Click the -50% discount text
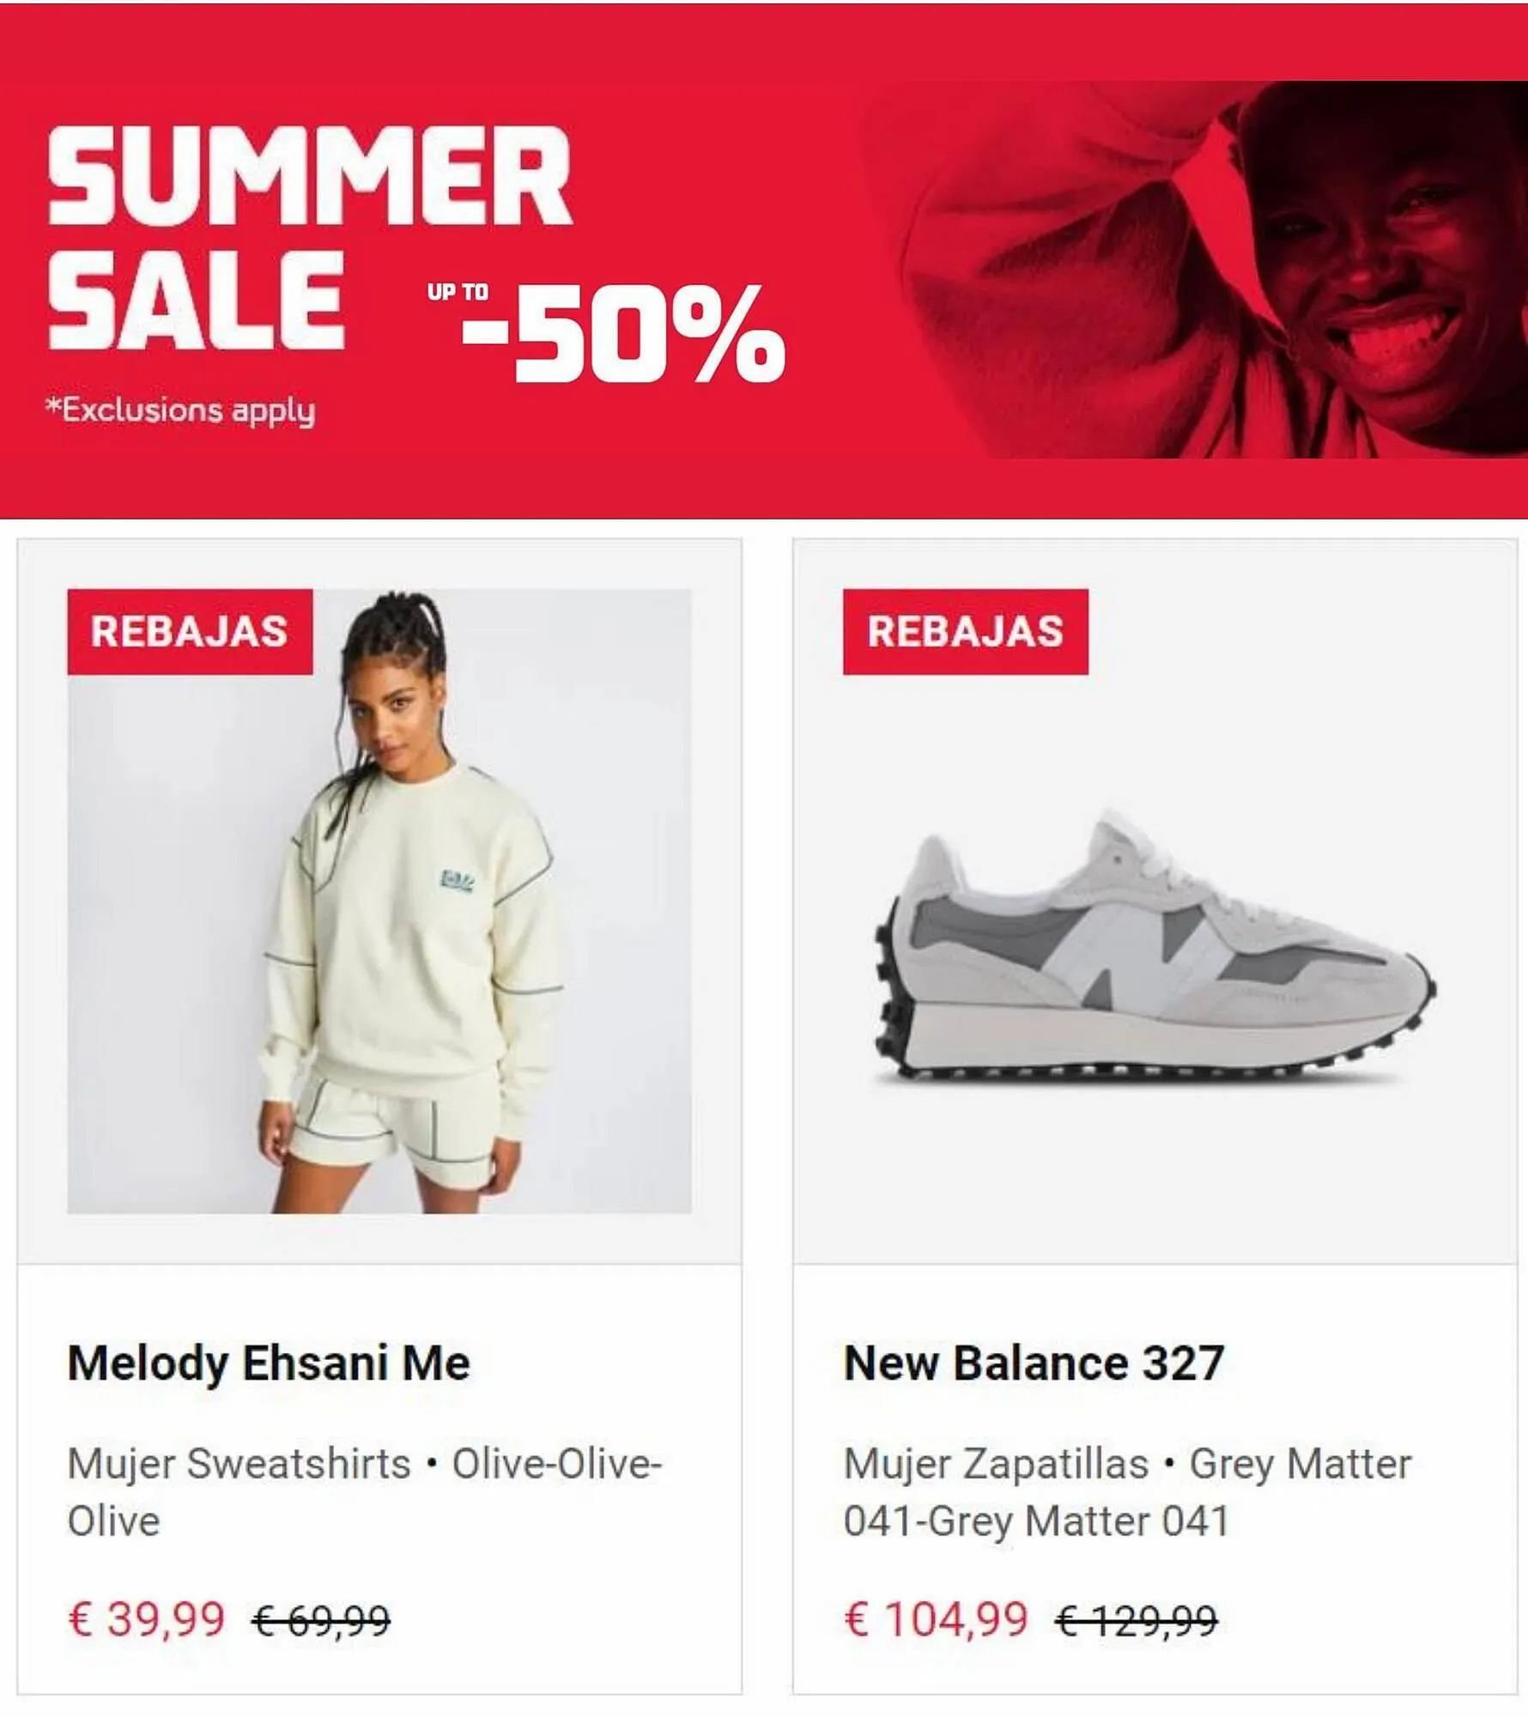 click(x=624, y=333)
